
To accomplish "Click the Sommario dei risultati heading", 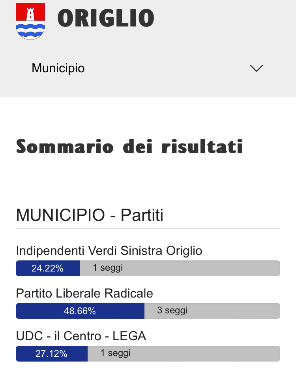I will coord(129,146).
